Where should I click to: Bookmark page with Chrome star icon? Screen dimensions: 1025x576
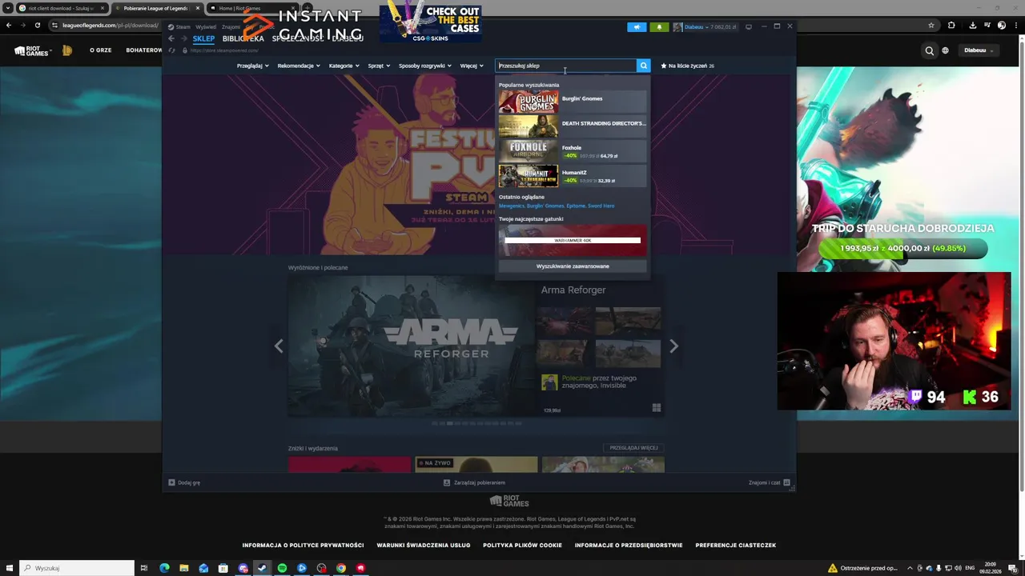pos(931,26)
